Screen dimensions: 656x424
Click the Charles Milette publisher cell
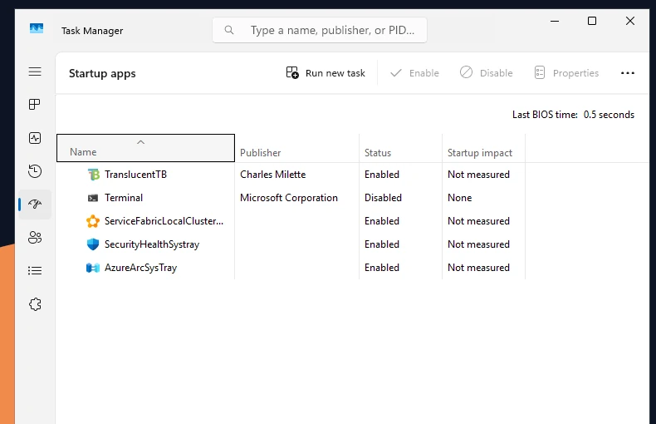pos(272,175)
